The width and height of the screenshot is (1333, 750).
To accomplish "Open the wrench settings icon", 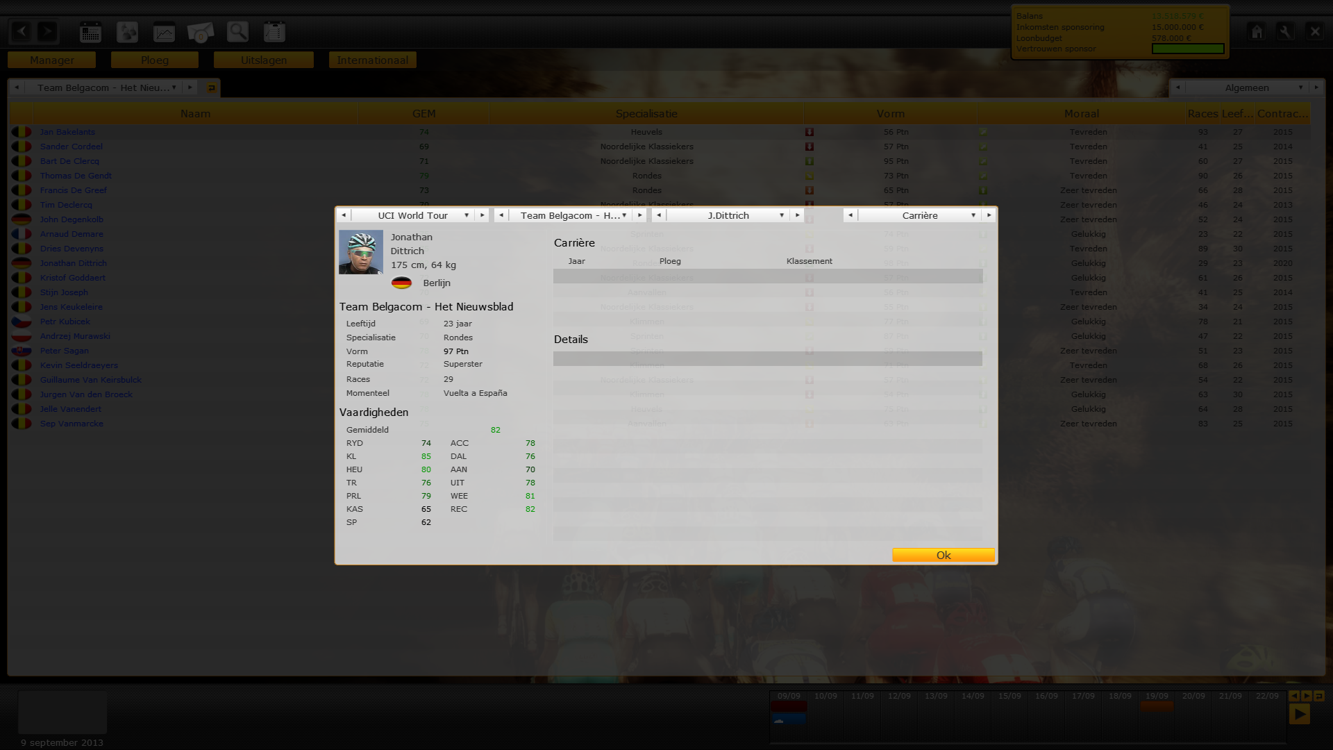I will point(1285,32).
